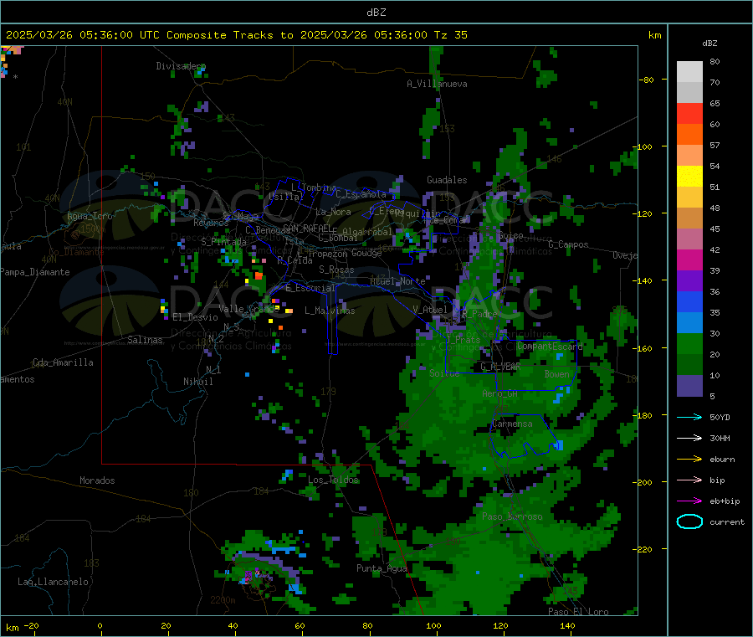Pick the dark green 10-20 dBZ swatch
Viewport: 753px width, 637px height.
tap(689, 365)
